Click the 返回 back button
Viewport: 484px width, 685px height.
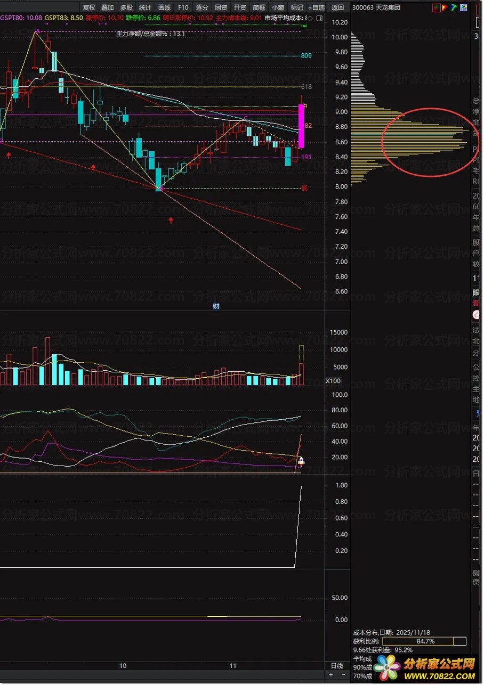click(x=338, y=7)
